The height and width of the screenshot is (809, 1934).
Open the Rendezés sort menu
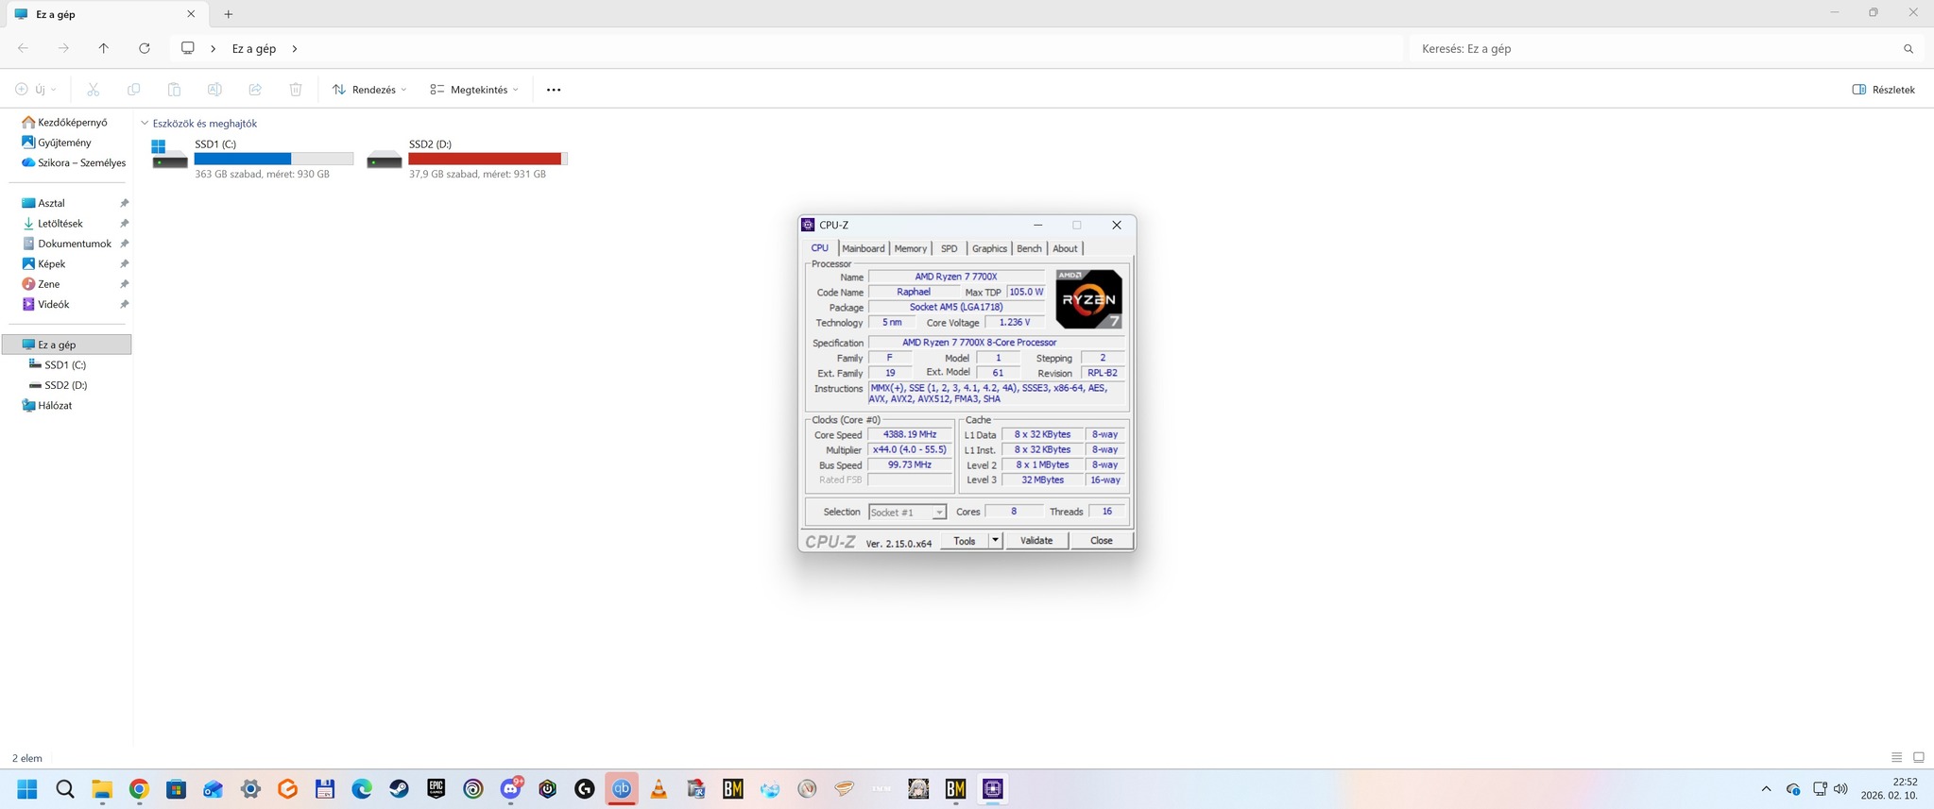369,90
